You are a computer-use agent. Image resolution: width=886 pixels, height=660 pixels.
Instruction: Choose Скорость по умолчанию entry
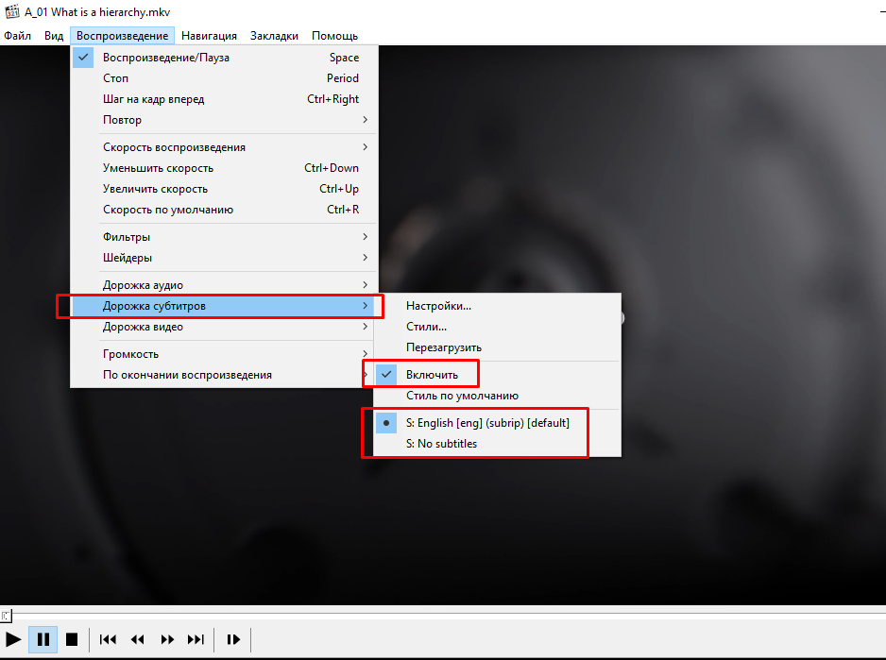tap(224, 210)
